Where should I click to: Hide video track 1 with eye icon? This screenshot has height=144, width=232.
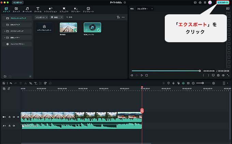coord(18,117)
